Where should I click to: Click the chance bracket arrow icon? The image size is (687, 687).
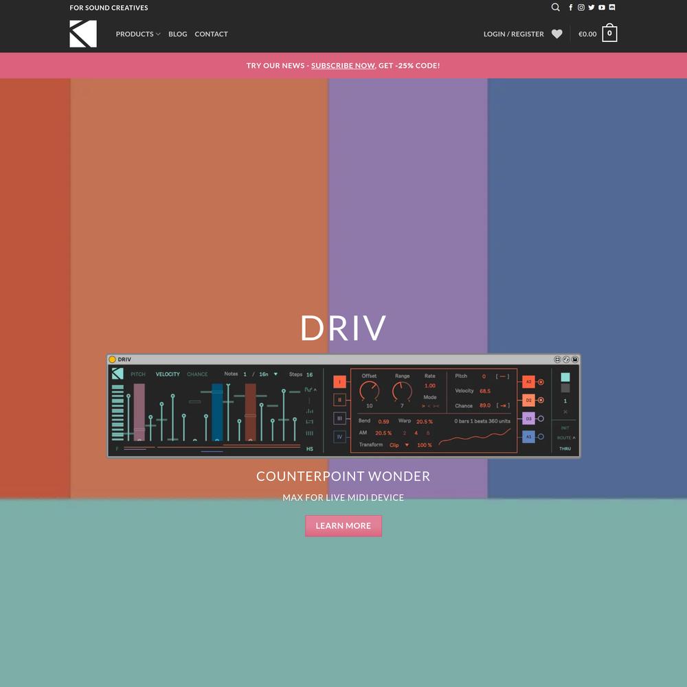click(503, 406)
